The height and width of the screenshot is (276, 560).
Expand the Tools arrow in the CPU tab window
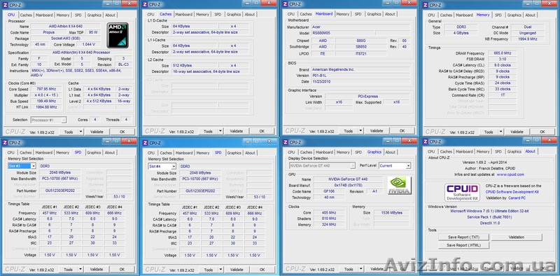tap(80, 132)
